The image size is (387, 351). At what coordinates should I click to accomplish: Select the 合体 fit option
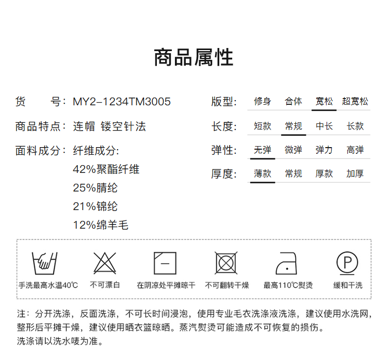(293, 102)
